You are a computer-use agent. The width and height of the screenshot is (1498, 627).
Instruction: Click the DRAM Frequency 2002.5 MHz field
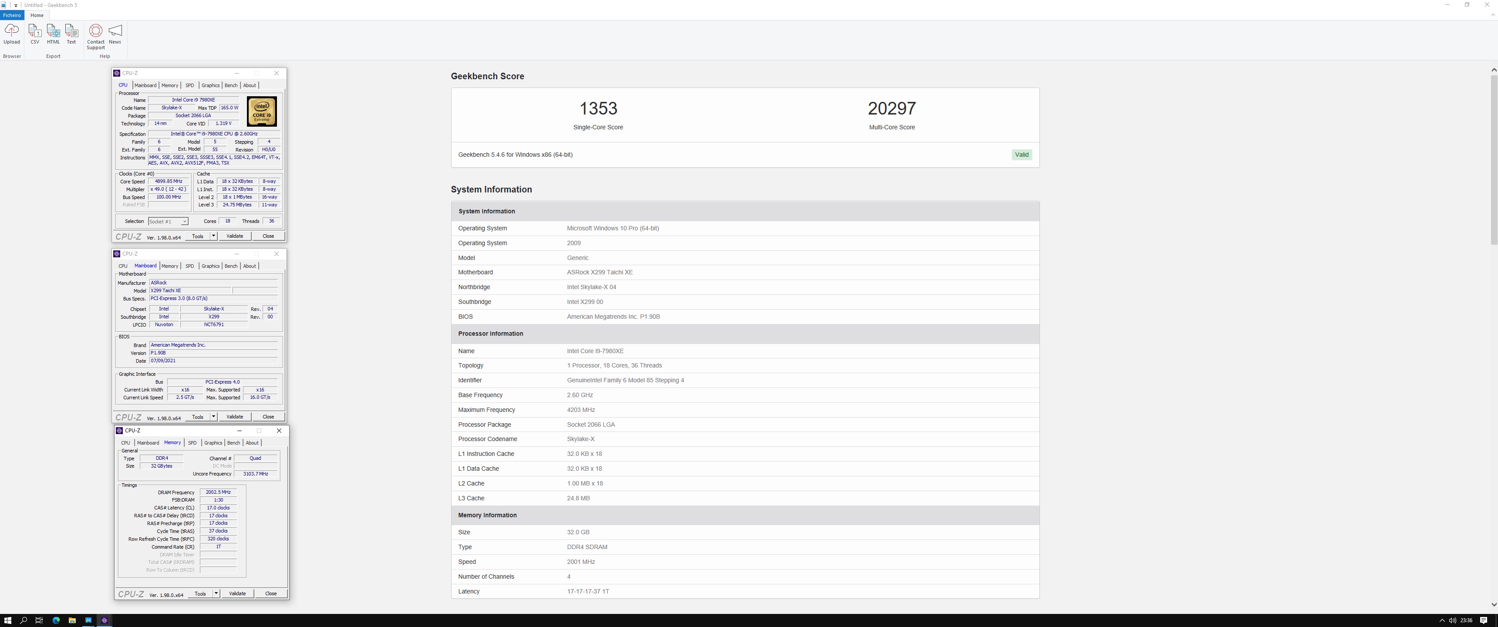[218, 492]
